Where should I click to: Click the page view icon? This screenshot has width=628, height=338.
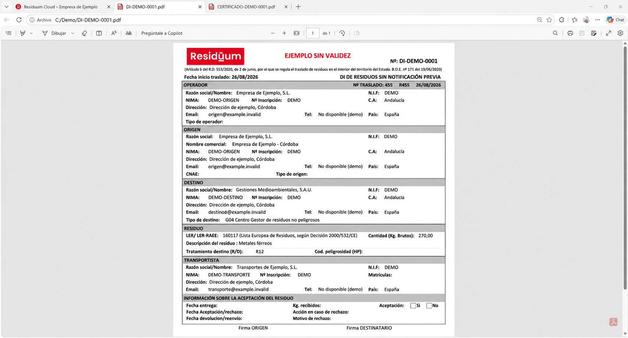(357, 33)
